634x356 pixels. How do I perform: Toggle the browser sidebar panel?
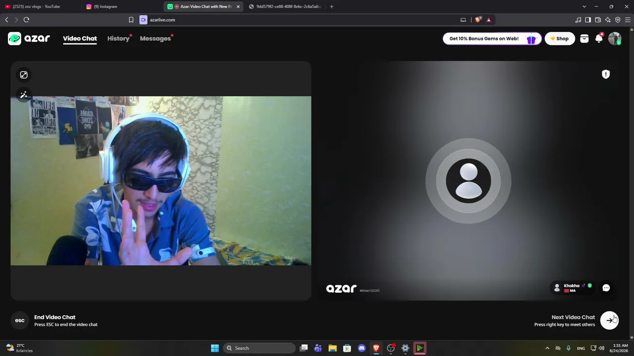pyautogui.click(x=588, y=20)
